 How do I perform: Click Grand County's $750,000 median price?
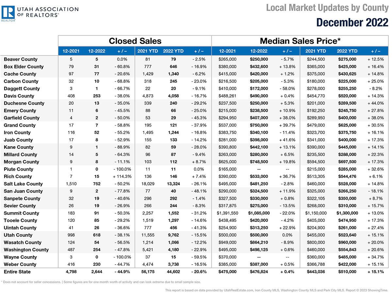[x=259, y=125]
